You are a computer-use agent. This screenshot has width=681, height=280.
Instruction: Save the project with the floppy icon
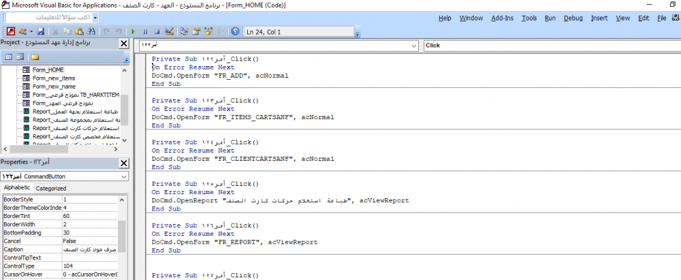point(40,31)
